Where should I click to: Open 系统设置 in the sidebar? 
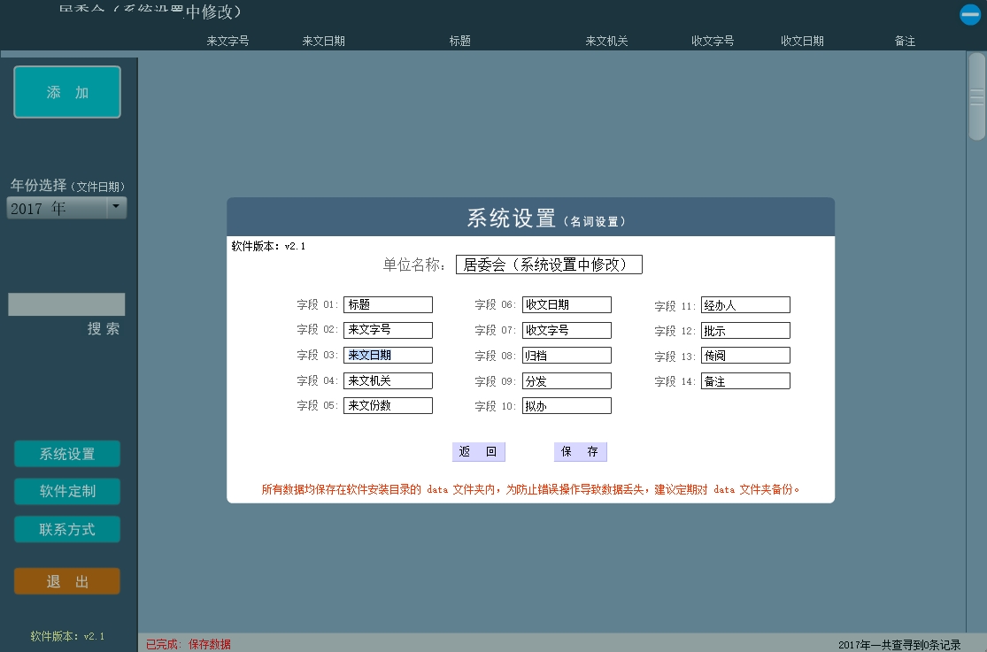coord(67,454)
